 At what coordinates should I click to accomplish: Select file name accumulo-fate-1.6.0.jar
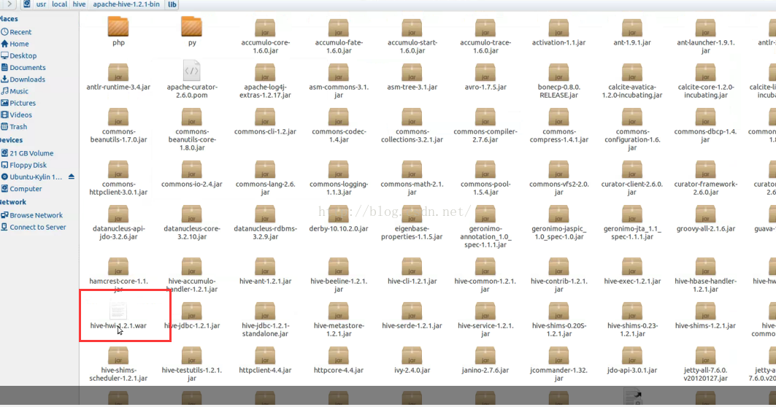(339, 47)
